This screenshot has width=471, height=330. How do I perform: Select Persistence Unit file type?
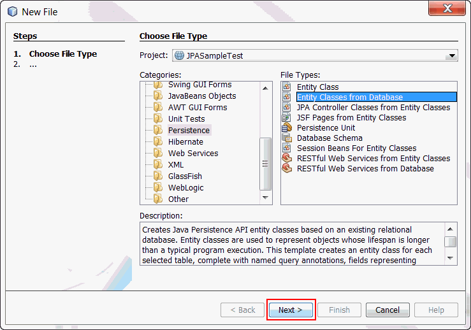(326, 127)
